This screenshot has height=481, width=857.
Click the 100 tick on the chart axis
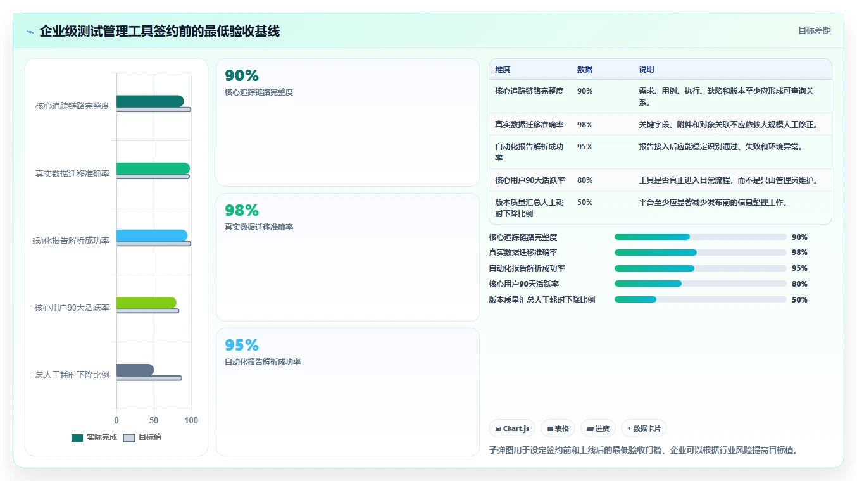coord(191,420)
